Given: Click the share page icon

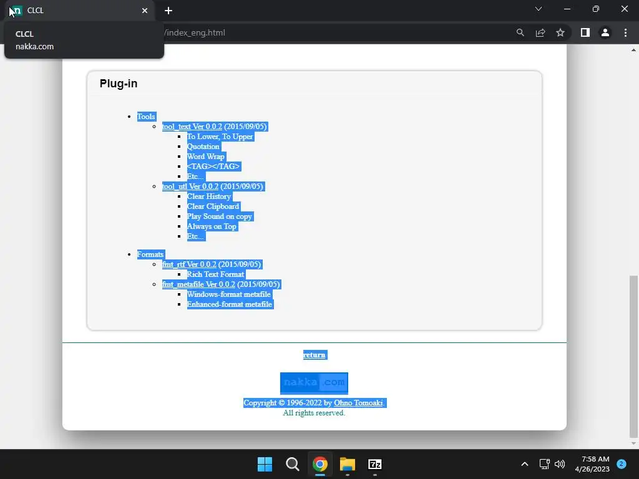Looking at the screenshot, I should 540,32.
